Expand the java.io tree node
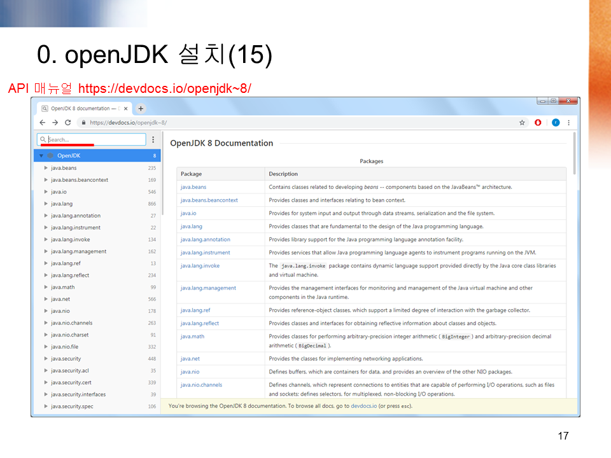Image resolution: width=611 pixels, height=458 pixels. coord(46,191)
